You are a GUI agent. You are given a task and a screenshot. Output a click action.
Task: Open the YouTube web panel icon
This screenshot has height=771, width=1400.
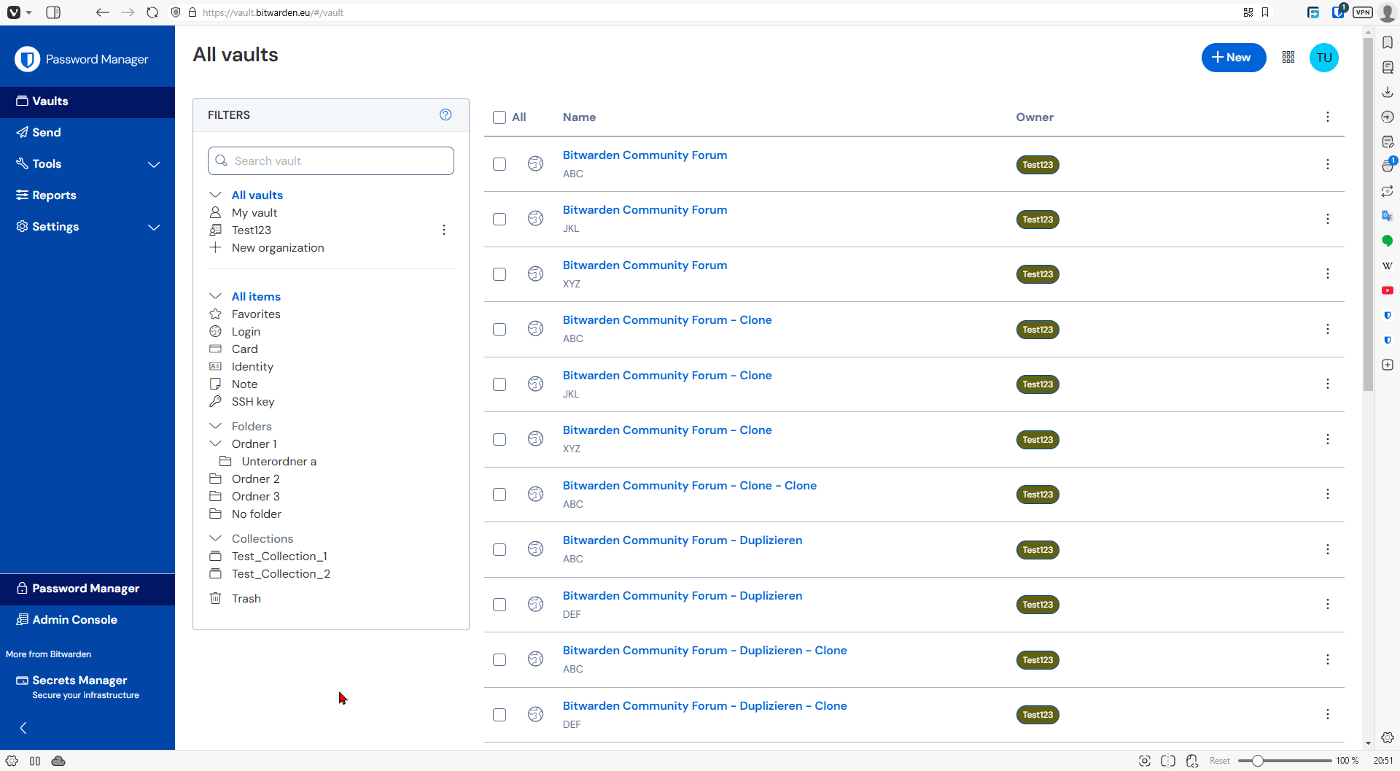(x=1388, y=290)
